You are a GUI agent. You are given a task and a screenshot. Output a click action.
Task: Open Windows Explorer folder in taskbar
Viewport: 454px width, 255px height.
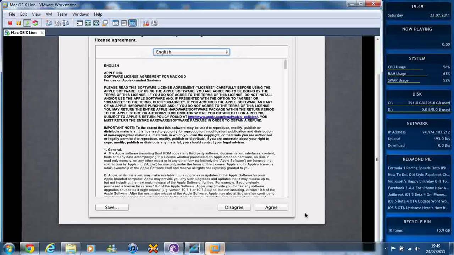click(71, 249)
